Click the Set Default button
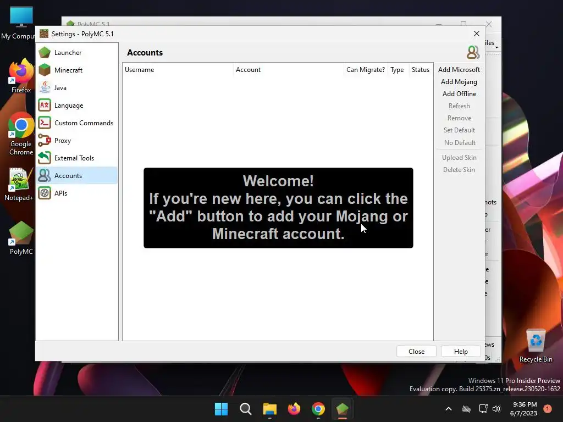563x422 pixels. 459,130
